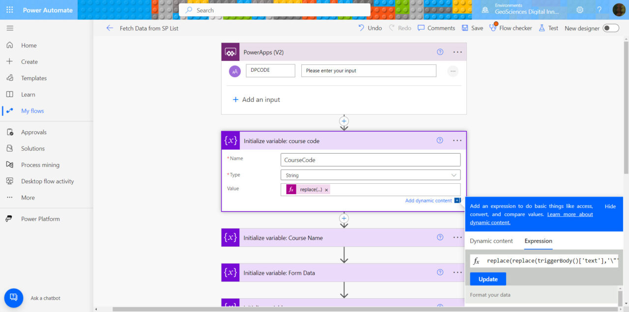Open the app launcher waffle icon
629x312 pixels.
pos(10,10)
